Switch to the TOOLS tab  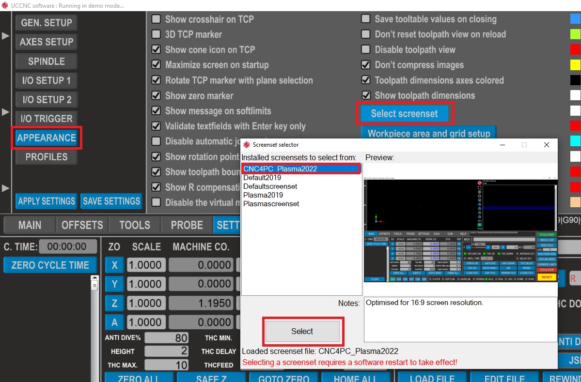coord(134,225)
